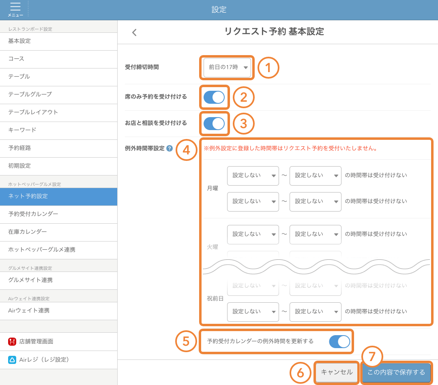Toggle 席のみ予約を受け付ける switch
The width and height of the screenshot is (438, 385).
tap(214, 97)
